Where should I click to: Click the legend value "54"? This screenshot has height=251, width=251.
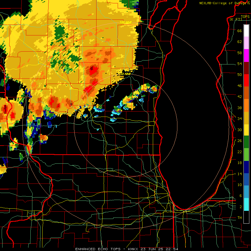click(x=240, y=64)
